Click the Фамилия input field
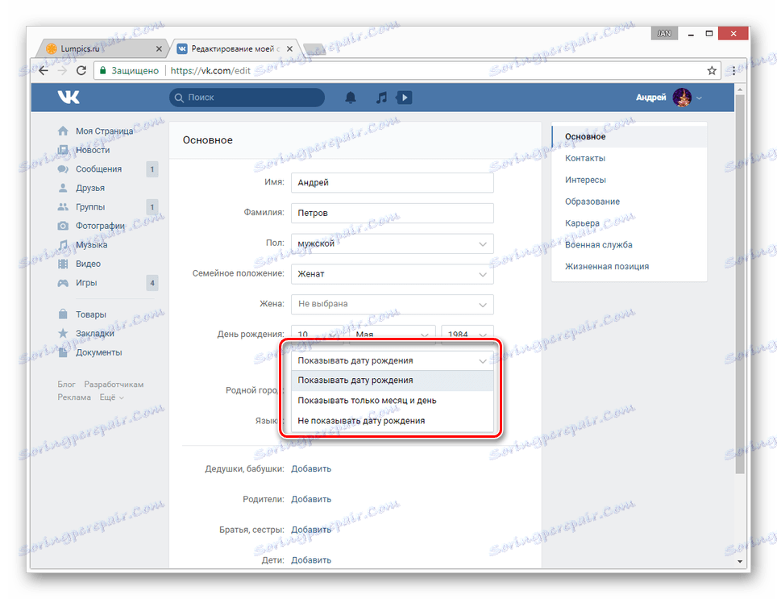This screenshot has height=599, width=777. pos(392,213)
